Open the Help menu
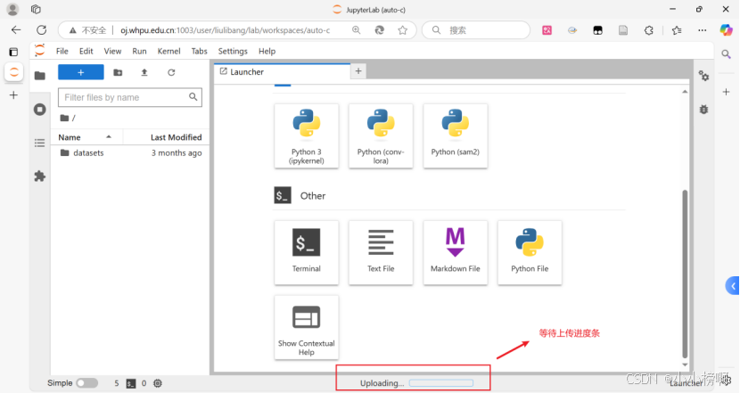This screenshot has height=393, width=740. pos(267,51)
